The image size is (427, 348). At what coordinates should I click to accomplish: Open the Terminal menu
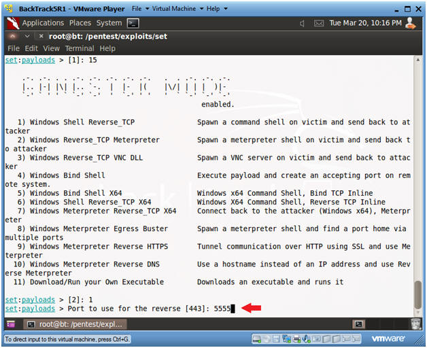click(80, 48)
